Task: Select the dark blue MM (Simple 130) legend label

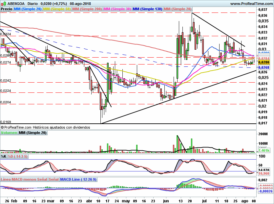Action: tap(147, 9)
